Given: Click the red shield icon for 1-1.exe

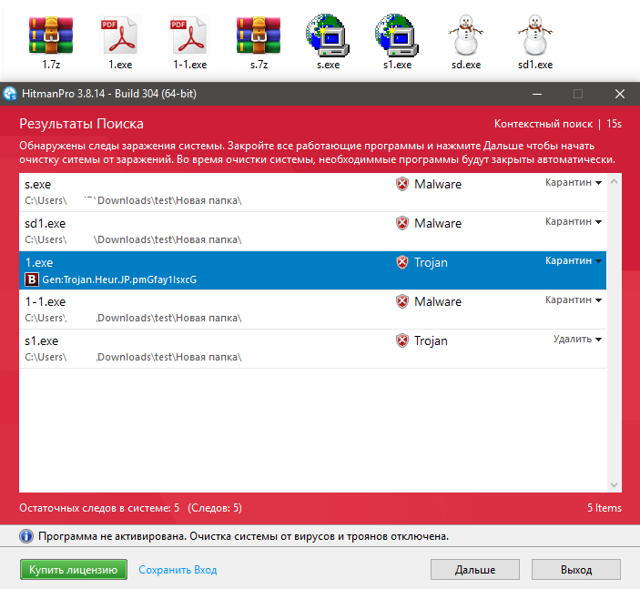Looking at the screenshot, I should (402, 301).
